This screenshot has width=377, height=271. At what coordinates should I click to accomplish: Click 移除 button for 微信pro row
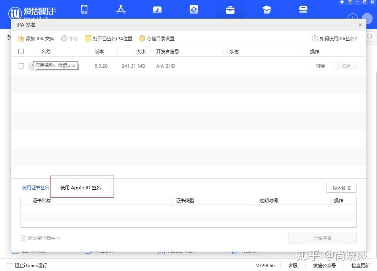coord(321,66)
